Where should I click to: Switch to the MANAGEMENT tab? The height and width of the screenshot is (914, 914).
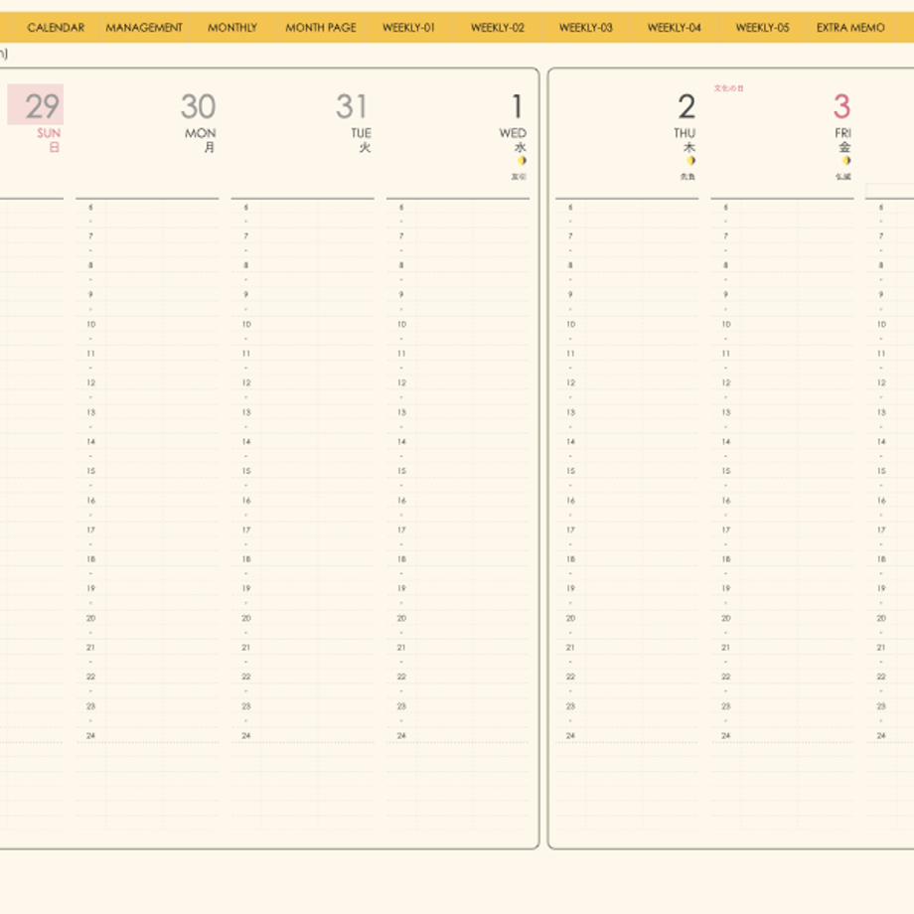[144, 28]
